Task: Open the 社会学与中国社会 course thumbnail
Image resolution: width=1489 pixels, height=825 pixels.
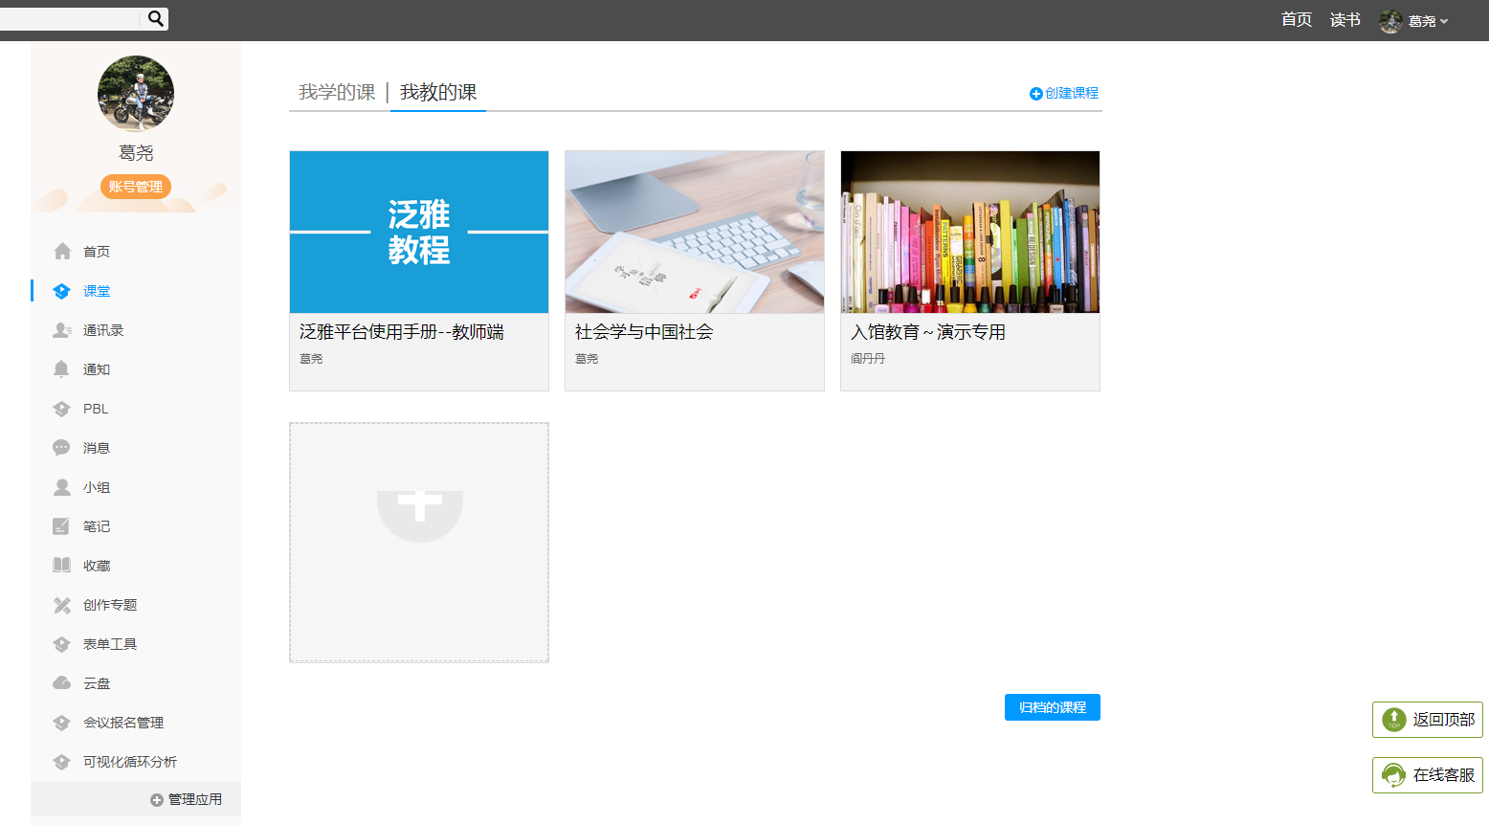Action: click(694, 232)
